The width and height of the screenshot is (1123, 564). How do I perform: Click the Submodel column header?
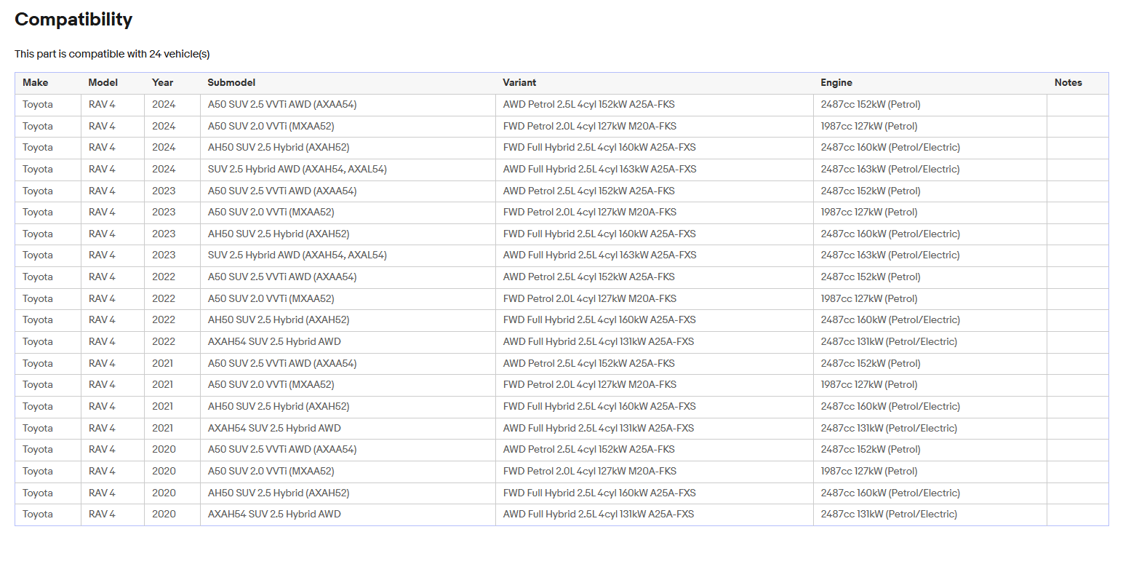[348, 83]
